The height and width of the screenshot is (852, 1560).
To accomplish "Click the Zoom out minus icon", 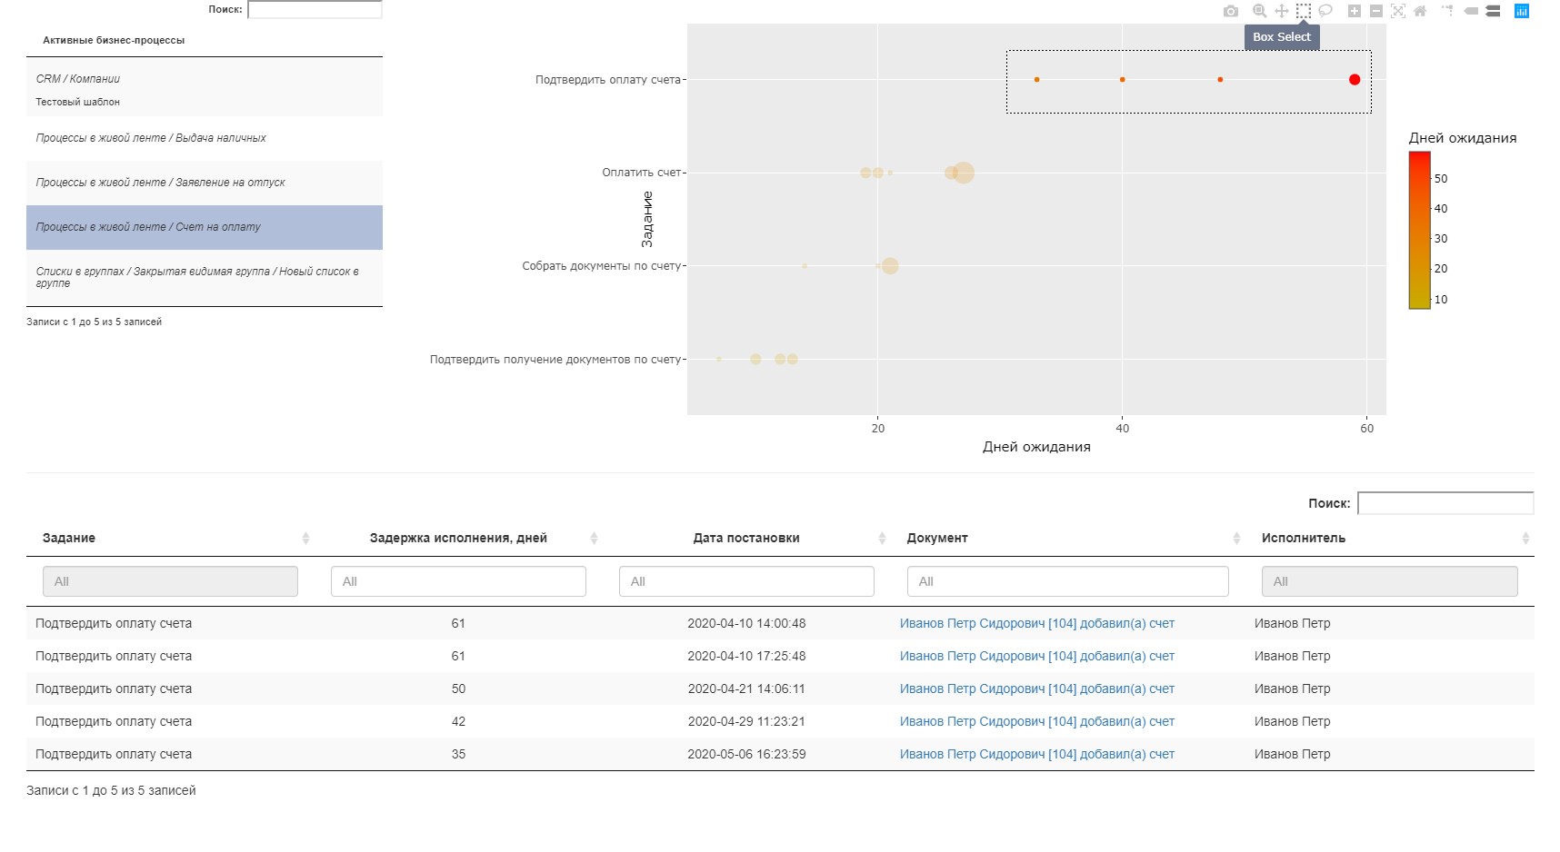I will (x=1375, y=11).
